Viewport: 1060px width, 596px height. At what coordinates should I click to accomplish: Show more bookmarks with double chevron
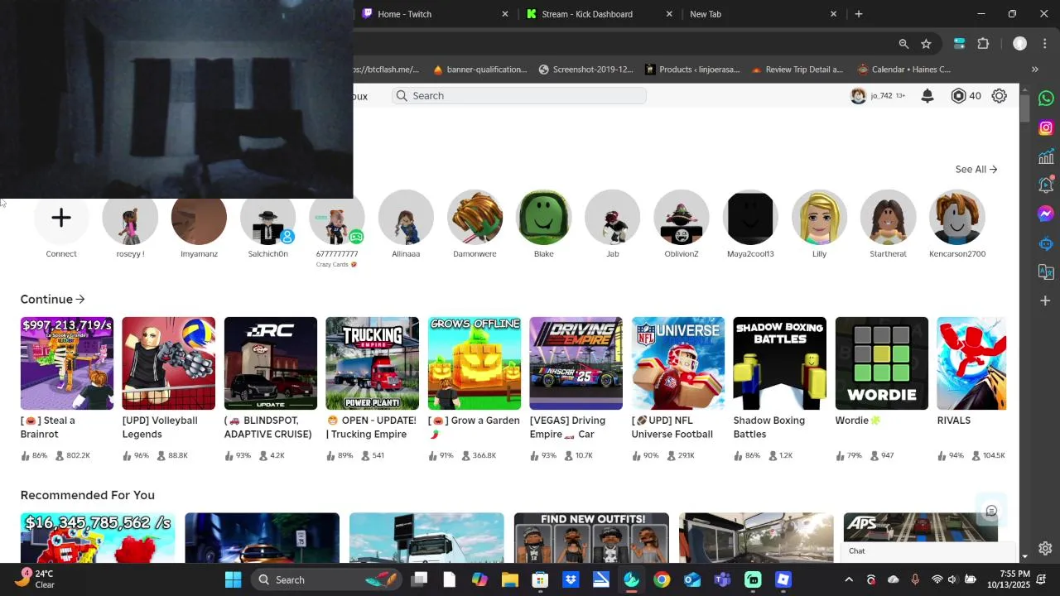coord(1034,70)
